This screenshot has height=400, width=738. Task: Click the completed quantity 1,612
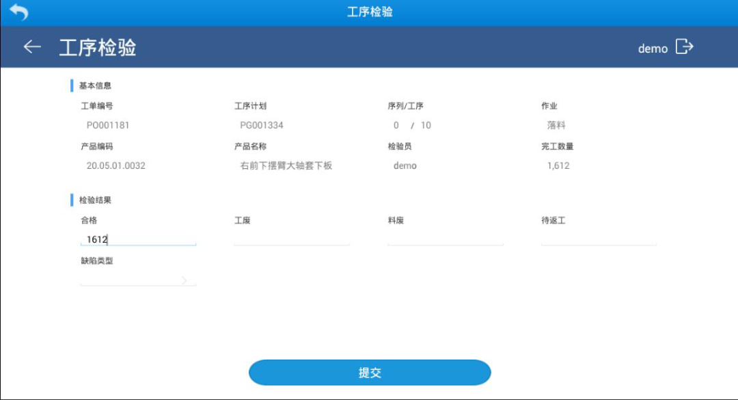click(558, 166)
